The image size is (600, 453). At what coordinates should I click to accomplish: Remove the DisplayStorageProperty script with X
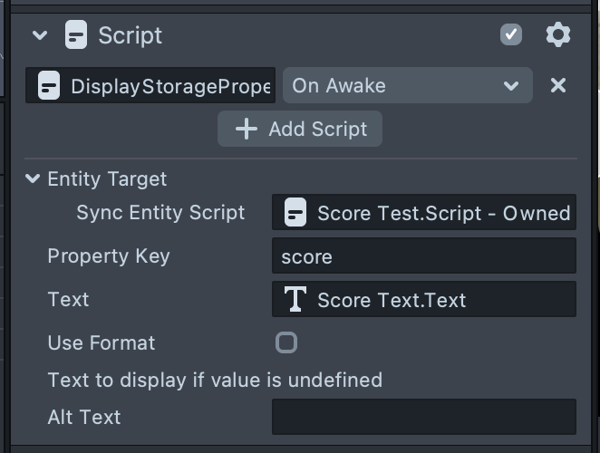click(x=558, y=85)
